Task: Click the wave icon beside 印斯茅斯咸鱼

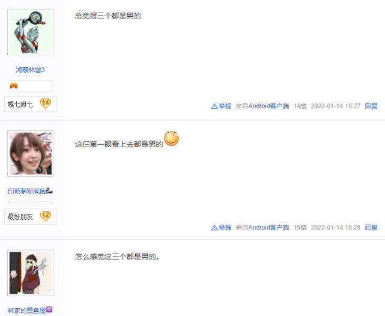Action: pyautogui.click(x=49, y=190)
